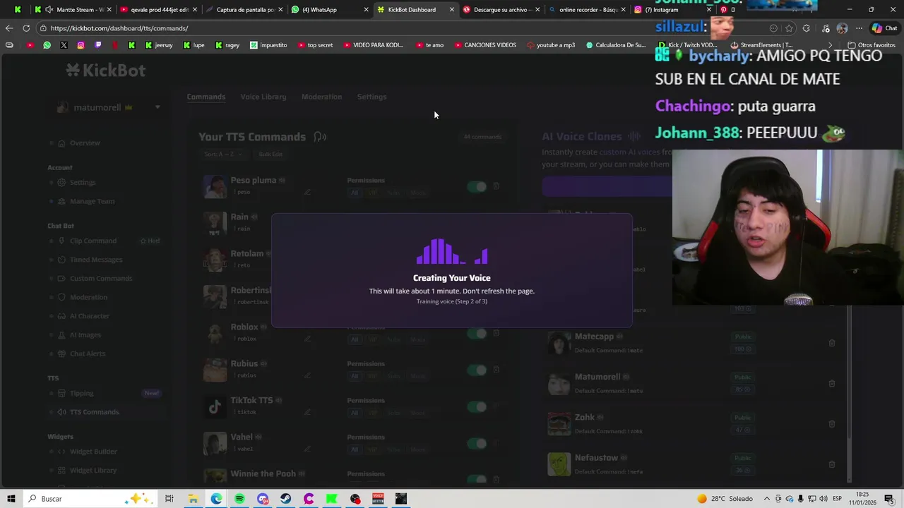Screen dimensions: 904x508
Task: Open the youtube a mp3 bookmark
Action: tap(549, 45)
